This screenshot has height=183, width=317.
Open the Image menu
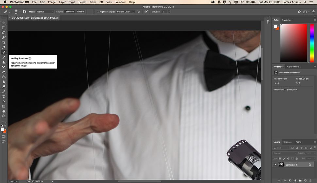52,2
